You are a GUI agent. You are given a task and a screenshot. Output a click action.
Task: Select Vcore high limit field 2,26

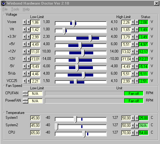click(126, 22)
